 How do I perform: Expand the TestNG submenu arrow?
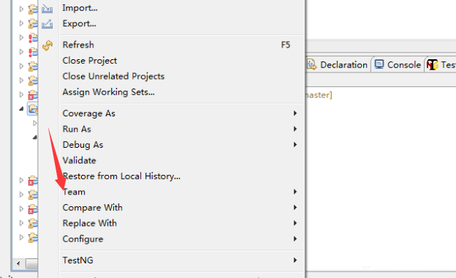click(295, 260)
